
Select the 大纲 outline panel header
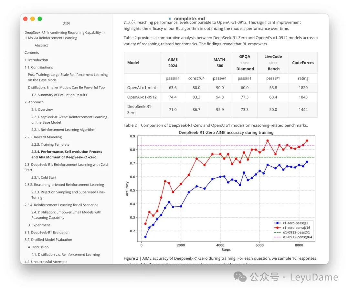(x=66, y=23)
